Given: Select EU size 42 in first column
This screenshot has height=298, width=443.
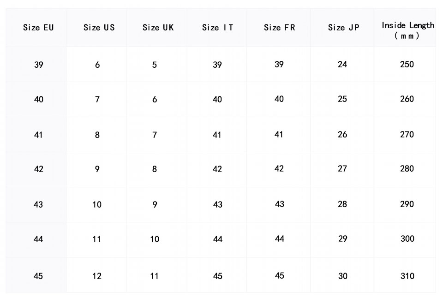Looking at the screenshot, I should [39, 169].
